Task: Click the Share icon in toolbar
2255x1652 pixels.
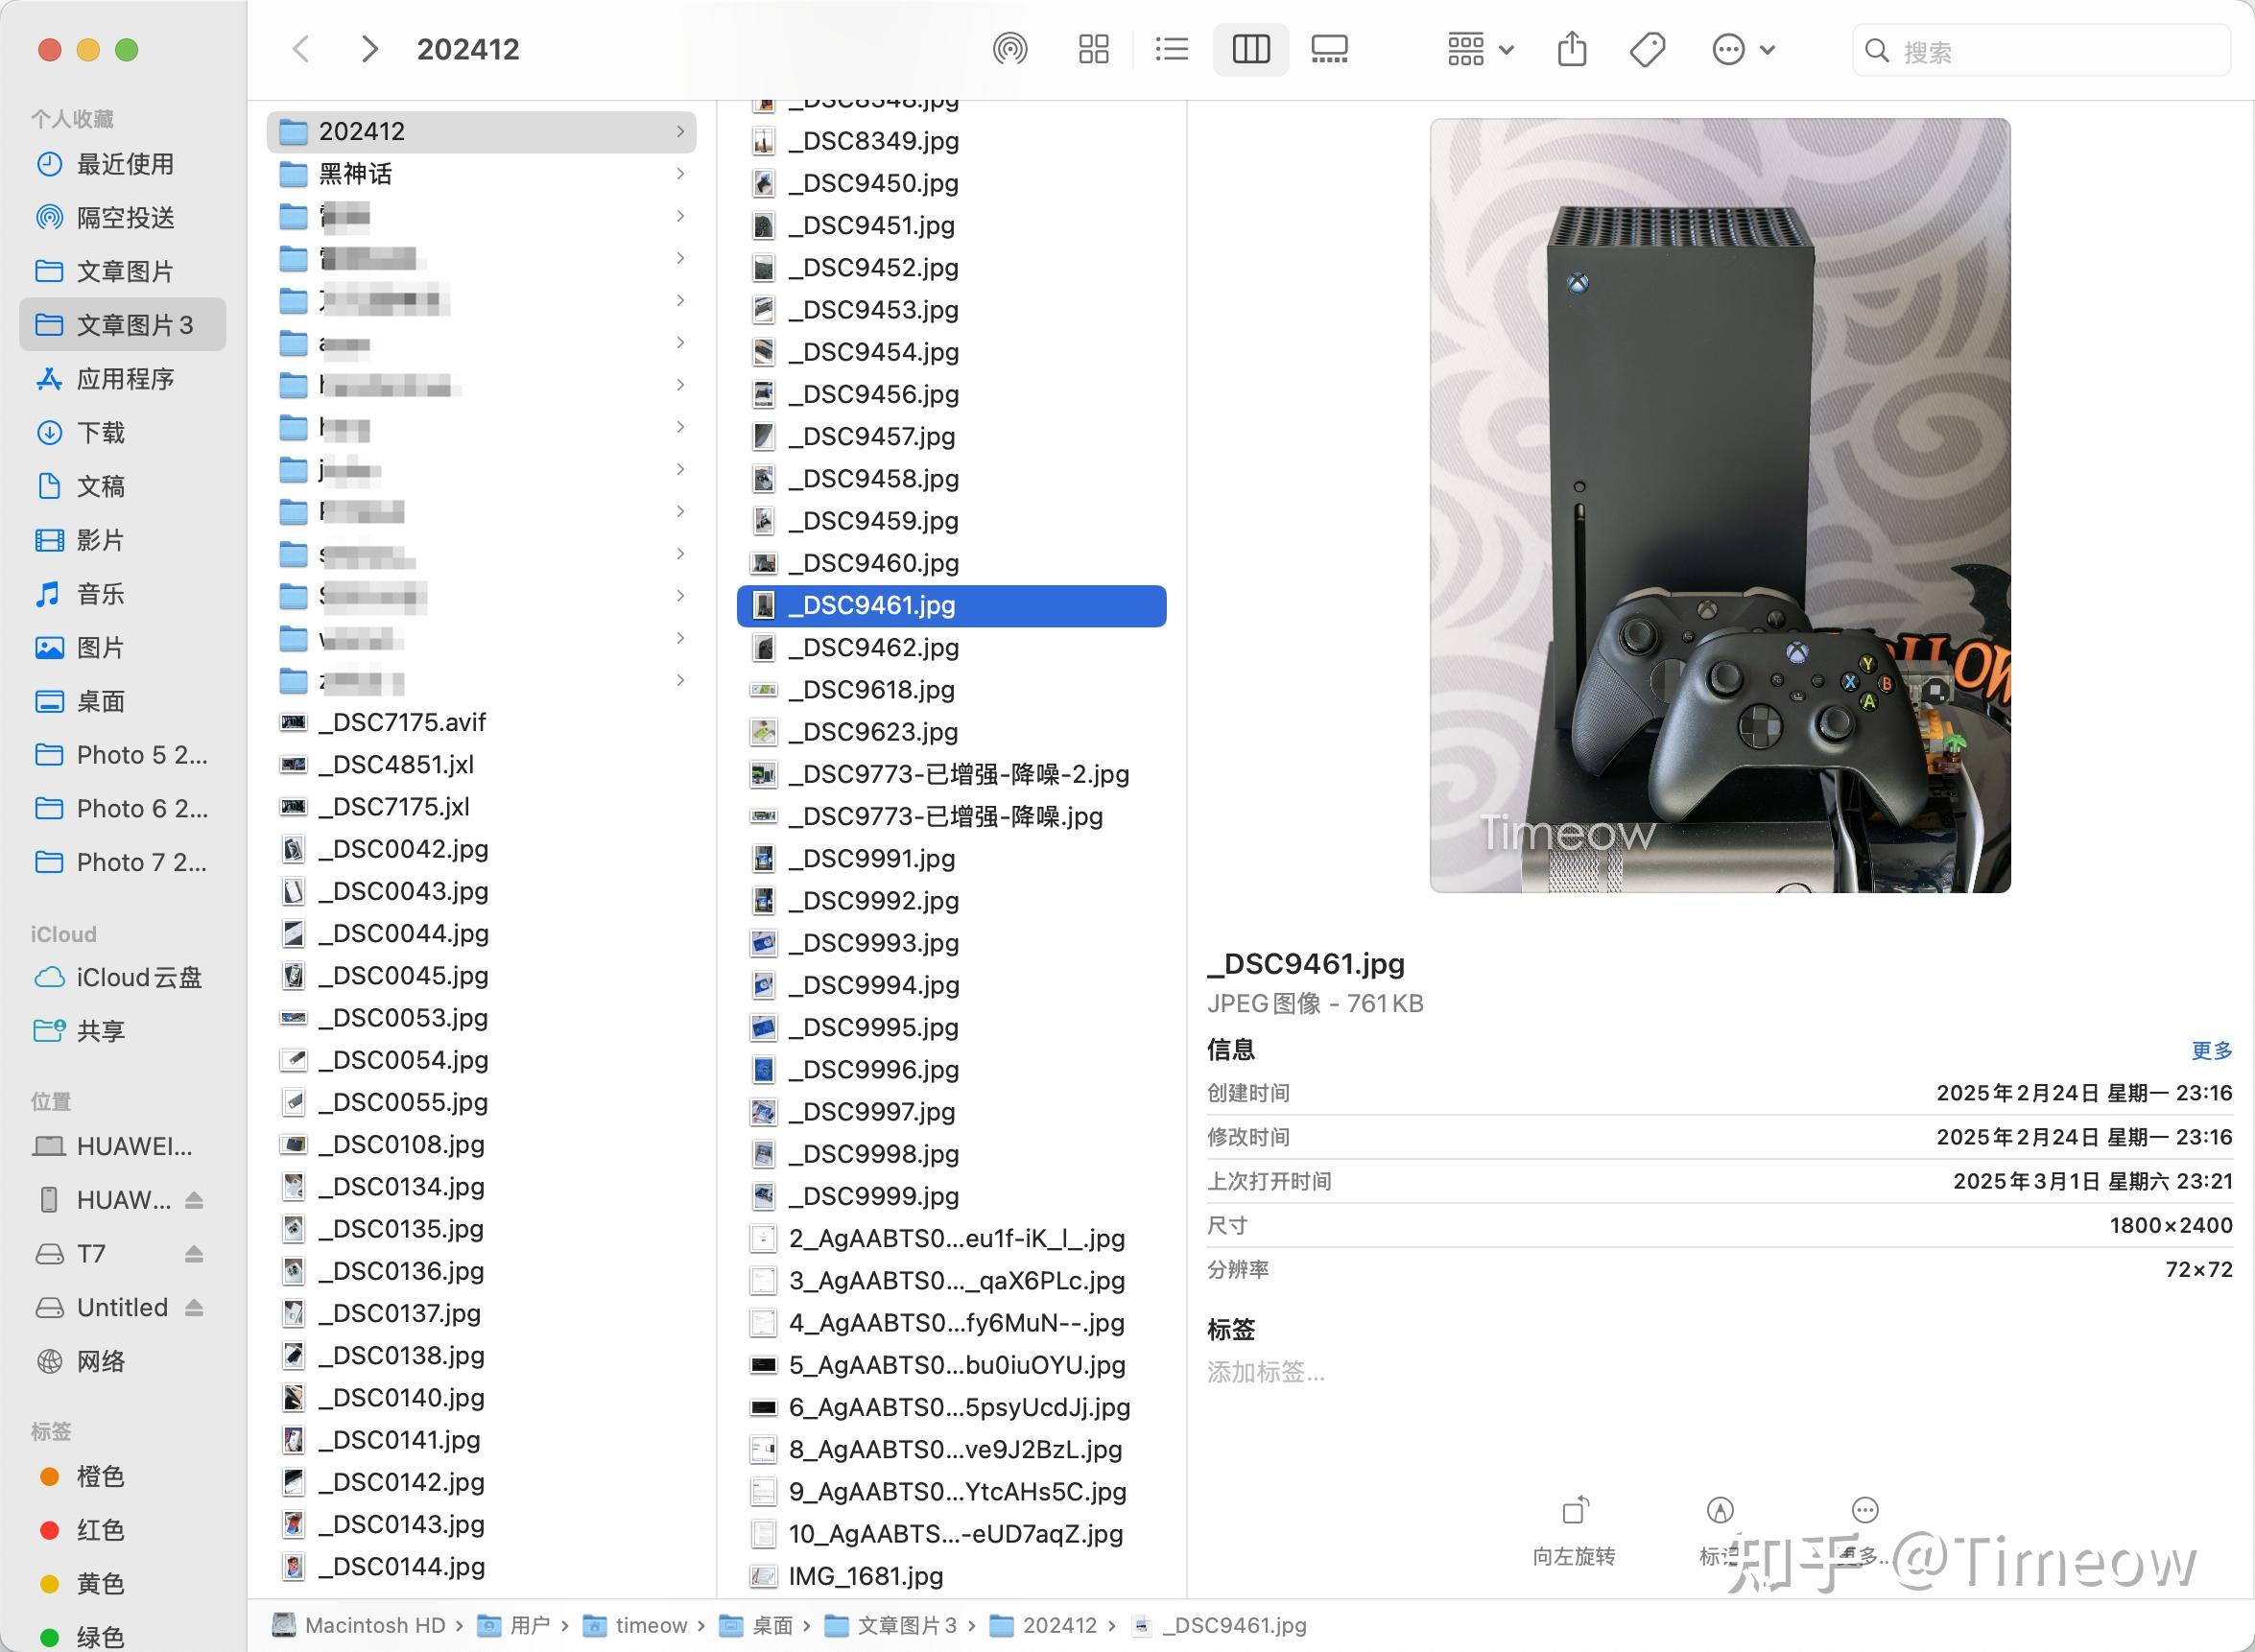Action: 1572,48
